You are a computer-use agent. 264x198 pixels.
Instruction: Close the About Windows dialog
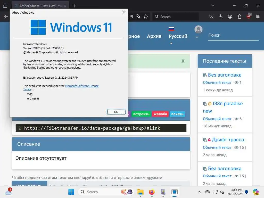coord(124,12)
